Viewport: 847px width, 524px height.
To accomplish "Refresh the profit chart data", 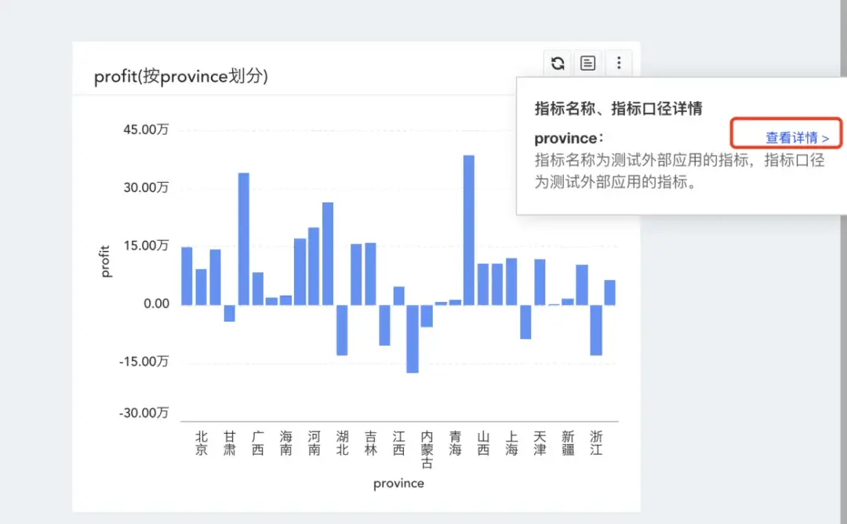I will pyautogui.click(x=557, y=63).
